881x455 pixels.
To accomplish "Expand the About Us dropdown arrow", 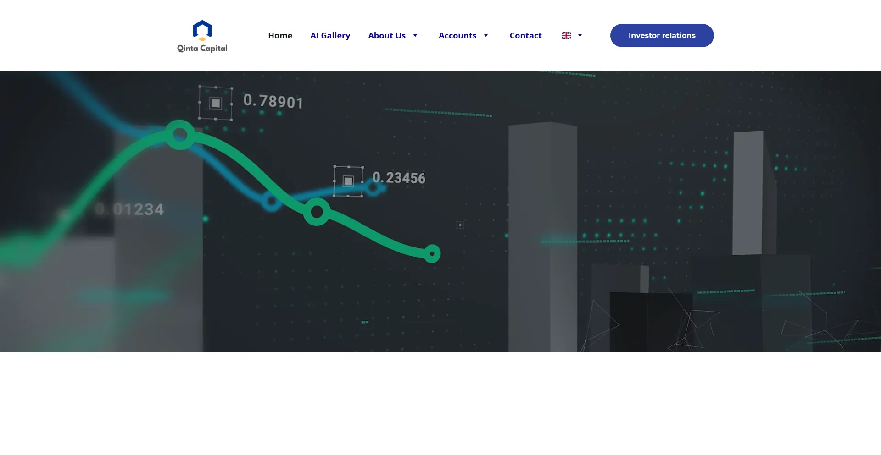I will [415, 36].
